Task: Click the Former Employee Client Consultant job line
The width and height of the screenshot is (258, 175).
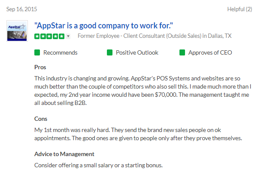Action: pyautogui.click(x=155, y=36)
